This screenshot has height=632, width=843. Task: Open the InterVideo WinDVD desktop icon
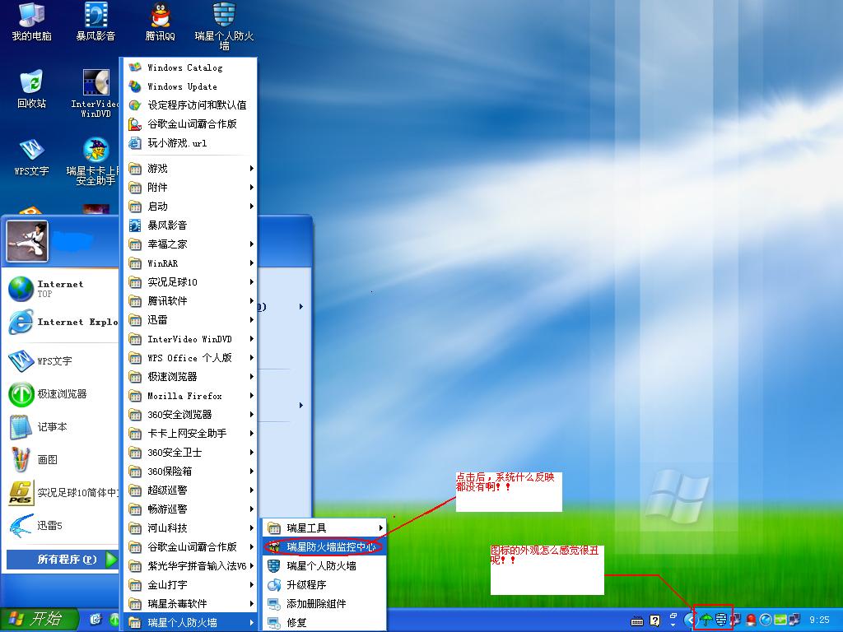[95, 94]
